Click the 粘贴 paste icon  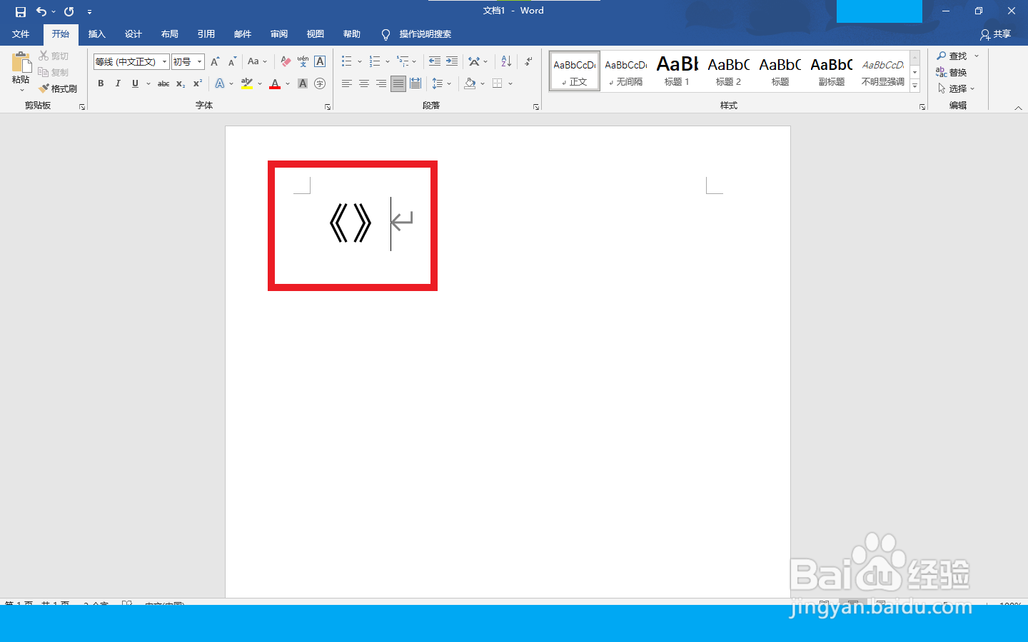[21, 63]
